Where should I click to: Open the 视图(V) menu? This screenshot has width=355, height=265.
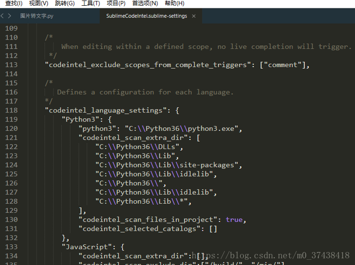39,3
